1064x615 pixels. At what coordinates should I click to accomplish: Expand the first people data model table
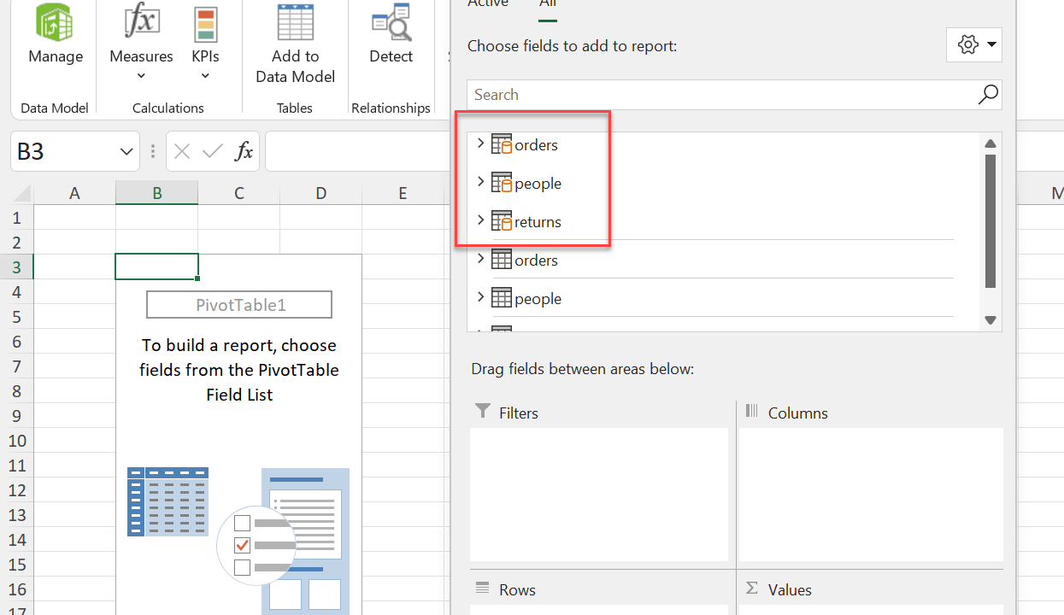point(480,182)
